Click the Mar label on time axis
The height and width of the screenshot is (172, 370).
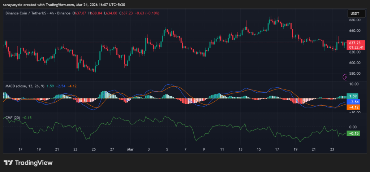pyautogui.click(x=130, y=149)
